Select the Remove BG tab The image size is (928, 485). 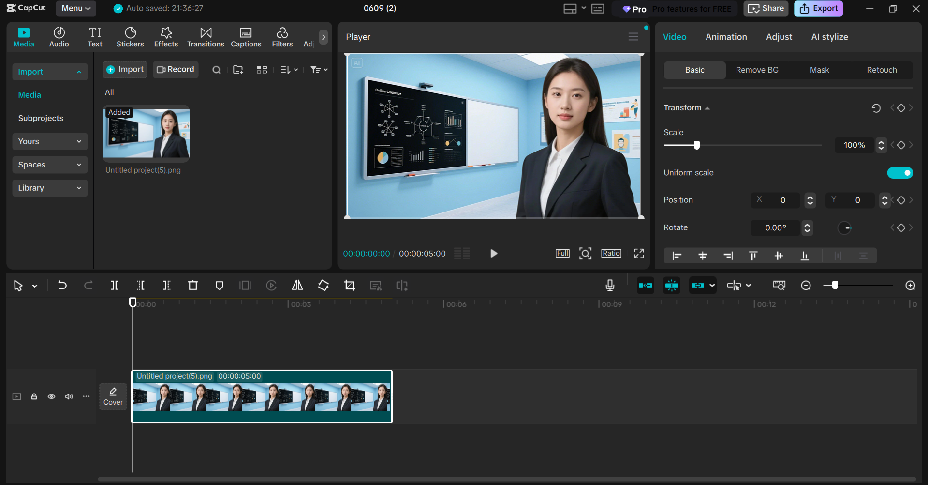[x=757, y=70]
